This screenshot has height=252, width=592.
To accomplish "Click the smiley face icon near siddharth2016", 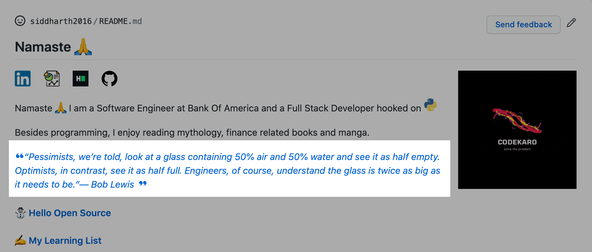I will (x=20, y=21).
